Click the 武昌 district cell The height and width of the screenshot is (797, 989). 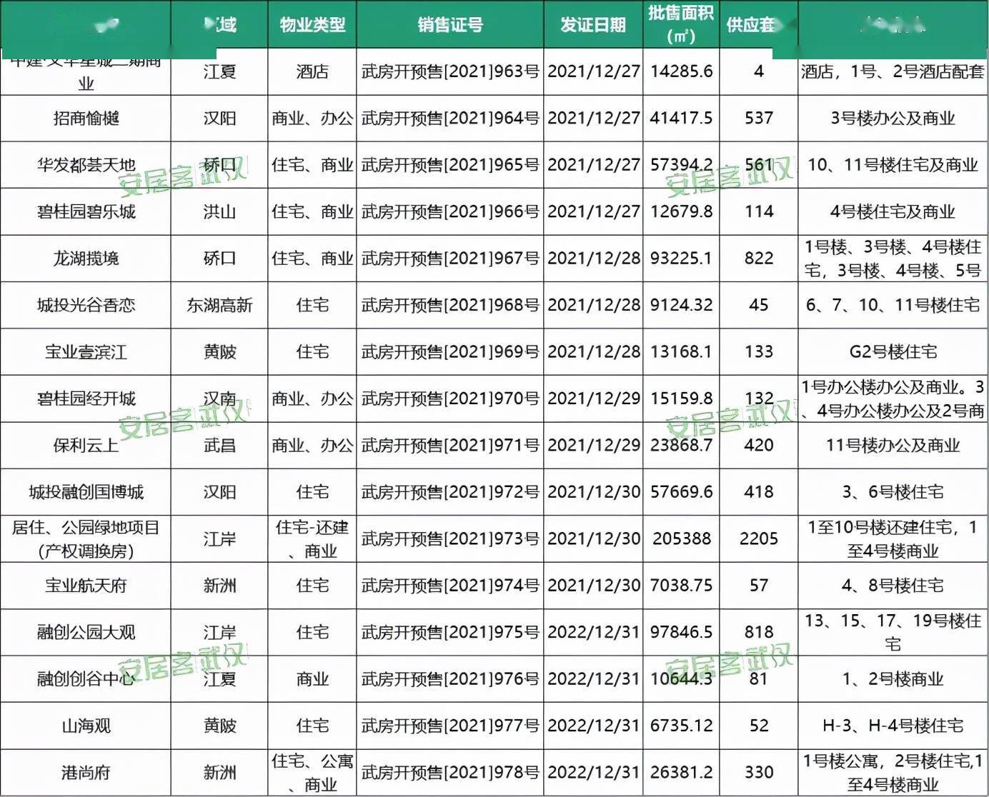click(219, 446)
